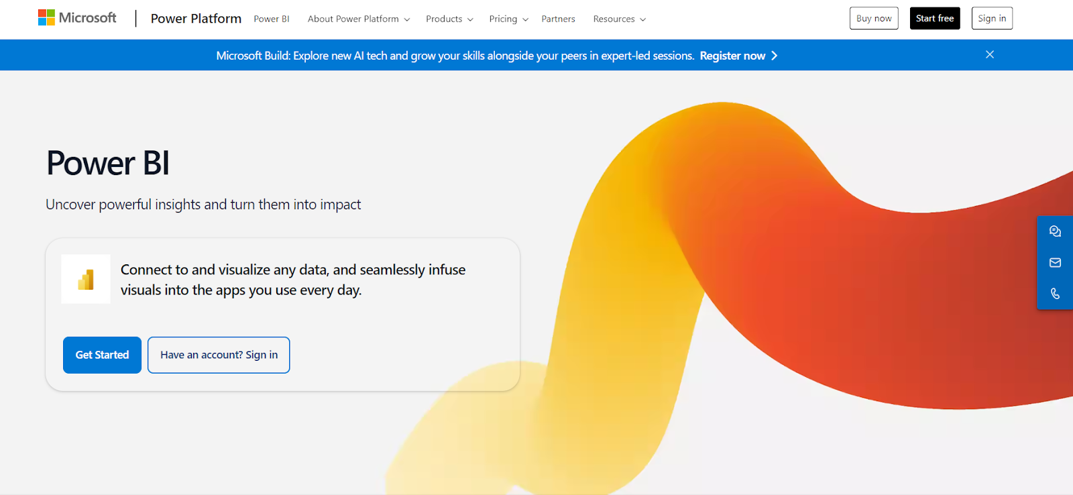1073x495 pixels.
Task: Expand the Resources dropdown
Action: 620,19
